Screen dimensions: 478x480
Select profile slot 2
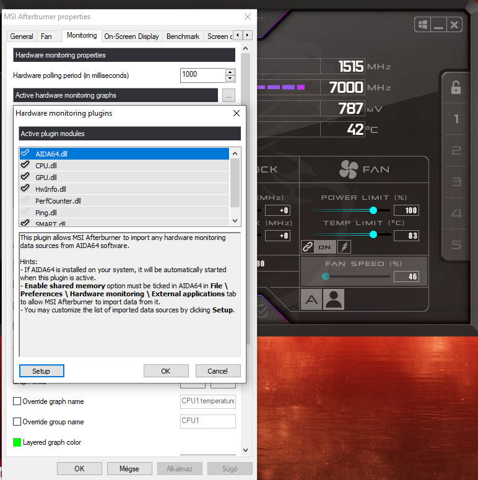[456, 150]
